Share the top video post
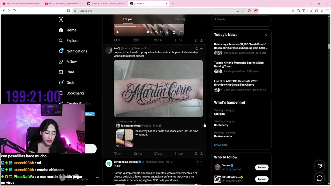The height and width of the screenshot is (186, 331). (x=201, y=40)
